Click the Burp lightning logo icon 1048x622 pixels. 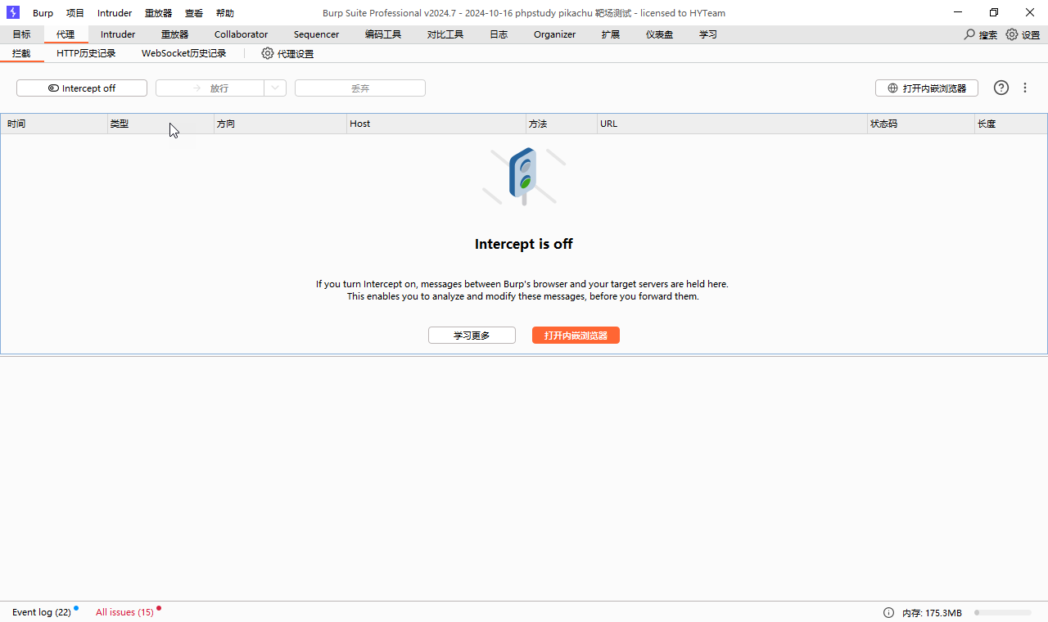(13, 12)
